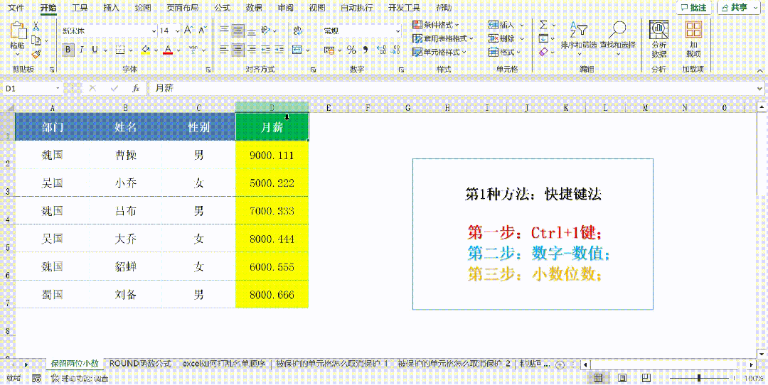Click the Paste clipboard icon
The image size is (768, 385).
[18, 32]
